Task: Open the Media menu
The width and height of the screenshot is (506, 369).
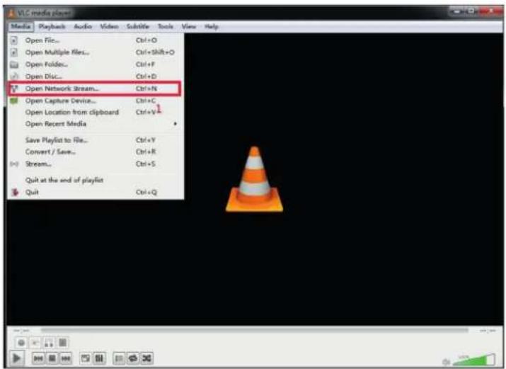Action: point(21,26)
